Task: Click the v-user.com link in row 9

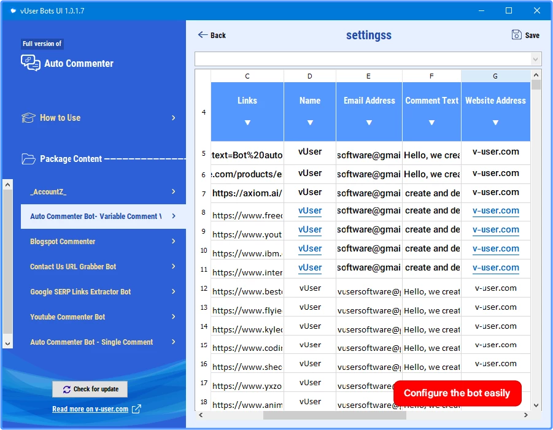Action: pyautogui.click(x=495, y=229)
